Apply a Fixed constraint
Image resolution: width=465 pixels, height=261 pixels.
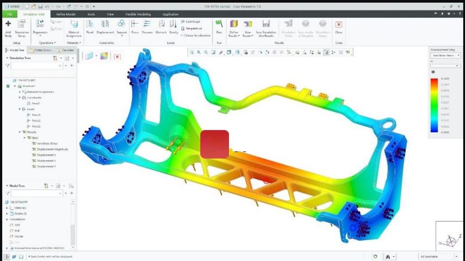(90, 27)
